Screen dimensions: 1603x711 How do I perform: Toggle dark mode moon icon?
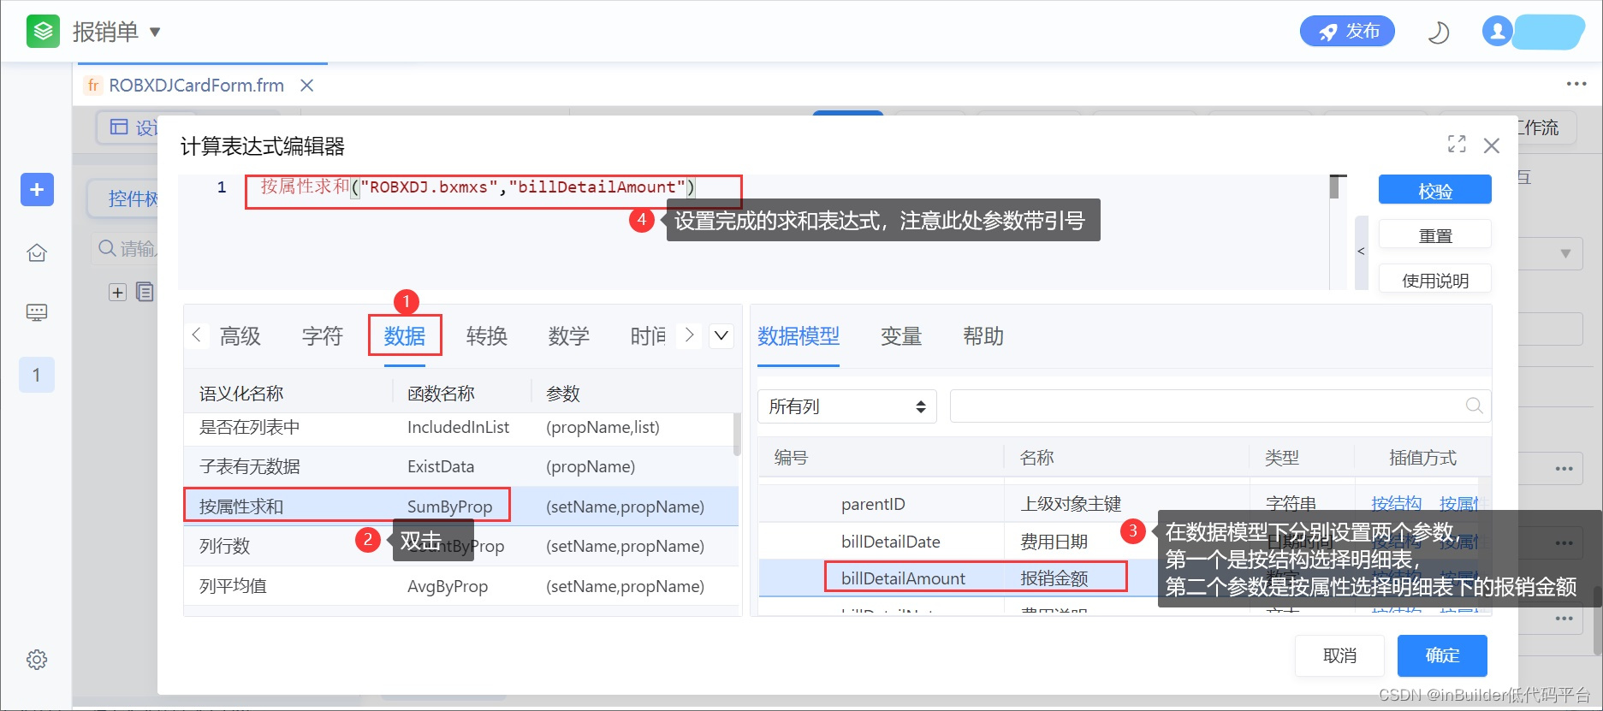tap(1439, 33)
